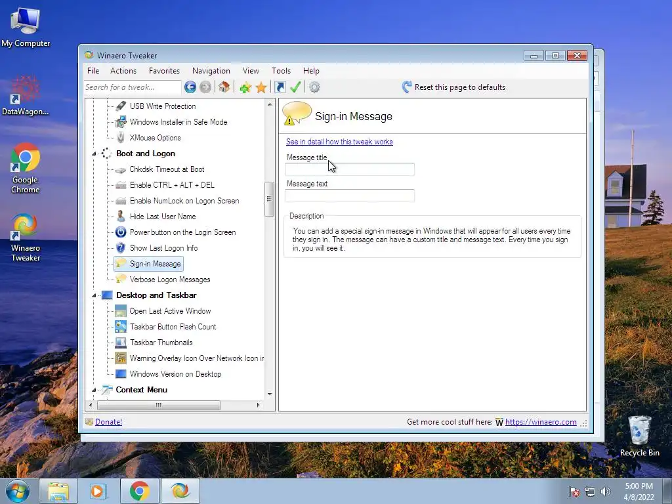Focus the Message title input field
This screenshot has width=672, height=504.
coord(350,169)
